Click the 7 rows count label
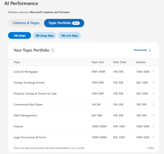The image size is (164, 154). click(150, 148)
